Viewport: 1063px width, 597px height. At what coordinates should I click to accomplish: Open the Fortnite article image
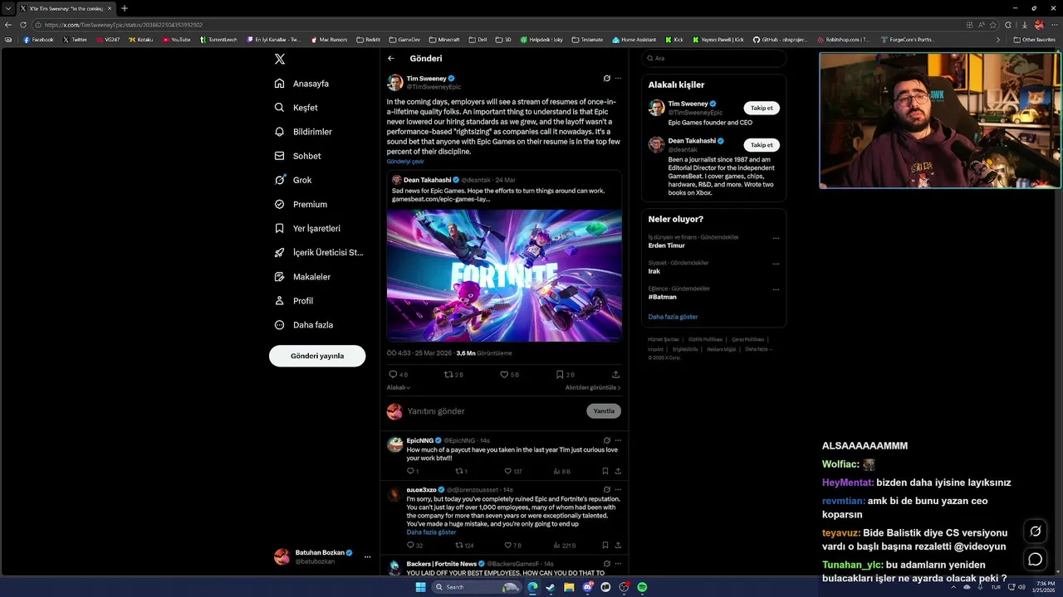pyautogui.click(x=504, y=275)
